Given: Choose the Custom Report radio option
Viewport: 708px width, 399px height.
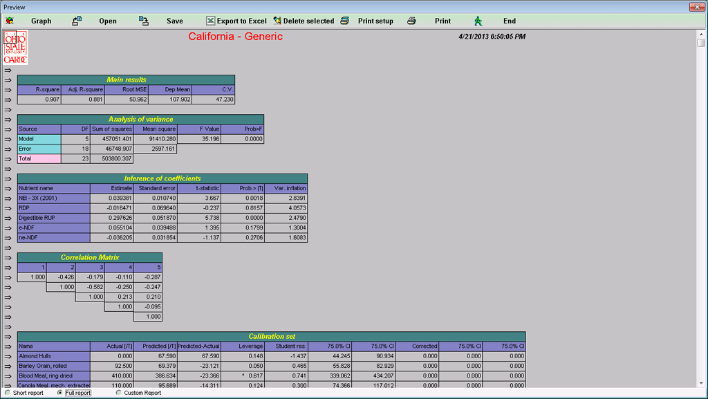Looking at the screenshot, I should point(118,393).
